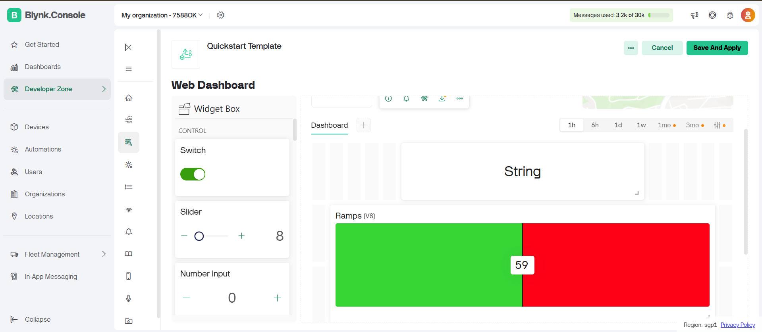This screenshot has height=332, width=762.
Task: Click the notification bell in preview header
Action: tap(406, 98)
